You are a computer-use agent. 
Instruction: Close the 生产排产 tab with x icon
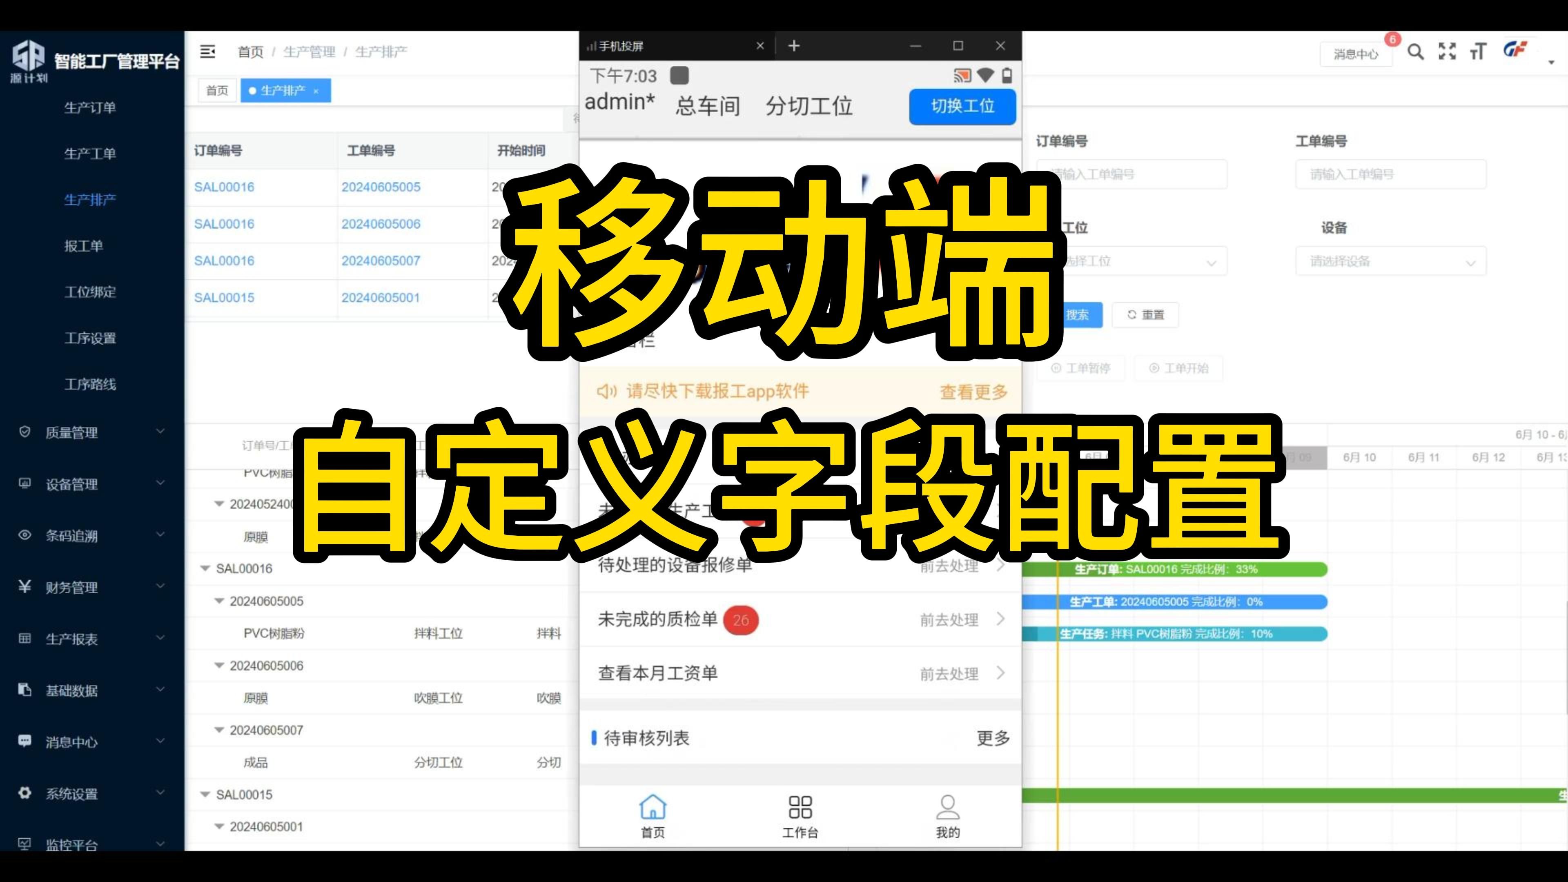[316, 91]
